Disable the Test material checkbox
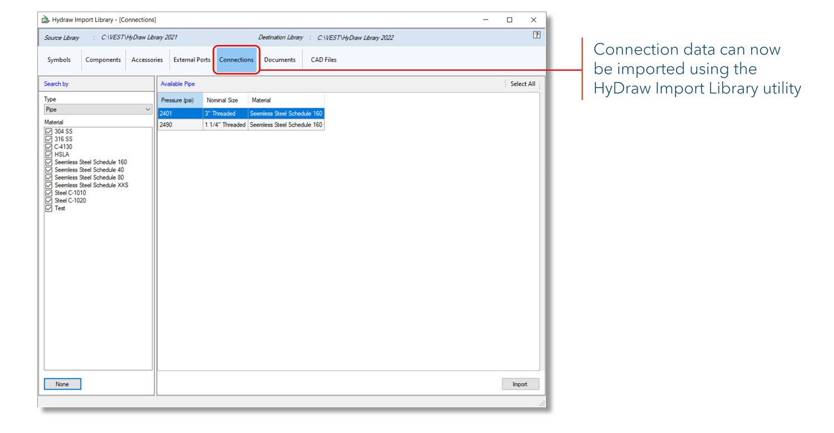This screenshot has width=834, height=433. click(49, 208)
